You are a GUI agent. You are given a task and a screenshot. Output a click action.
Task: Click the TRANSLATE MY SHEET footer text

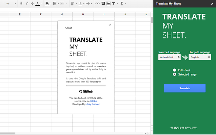click(183, 128)
